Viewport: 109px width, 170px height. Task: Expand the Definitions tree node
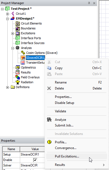8,87
